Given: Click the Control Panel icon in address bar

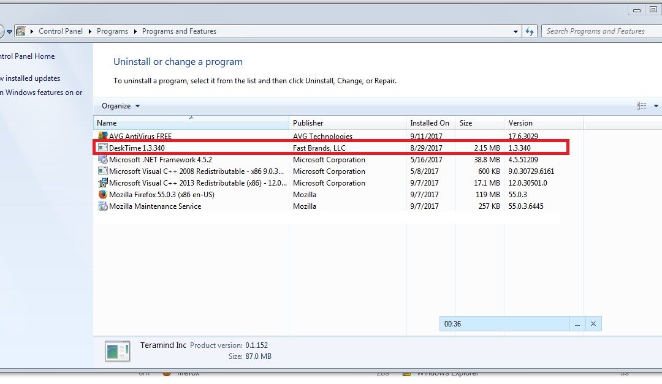Looking at the screenshot, I should point(20,31).
